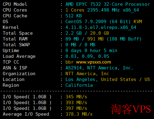Select the '512 KB' cache value
The width and height of the screenshot is (154, 119).
click(74, 16)
